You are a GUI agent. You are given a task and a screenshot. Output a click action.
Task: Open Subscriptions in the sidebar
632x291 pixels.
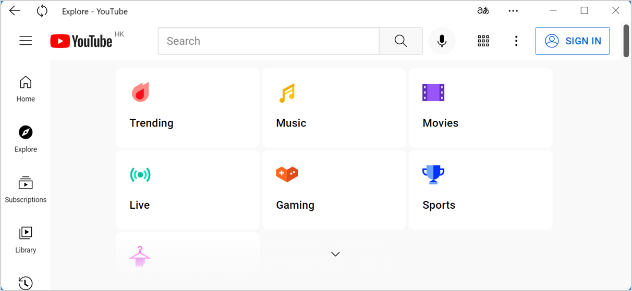click(26, 189)
